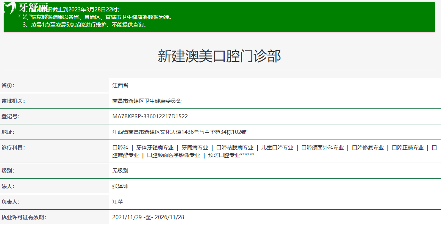Select the value 无级别
The width and height of the screenshot is (441, 226).
click(x=120, y=171)
